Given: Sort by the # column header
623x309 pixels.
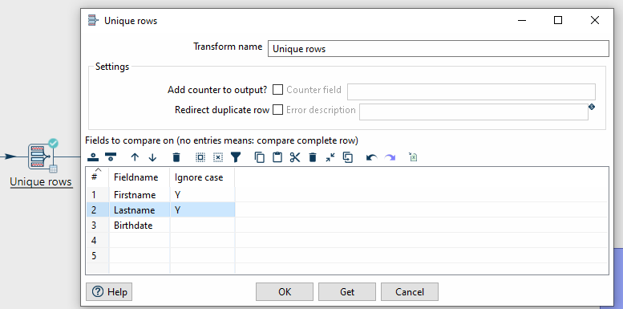Looking at the screenshot, I should point(97,177).
